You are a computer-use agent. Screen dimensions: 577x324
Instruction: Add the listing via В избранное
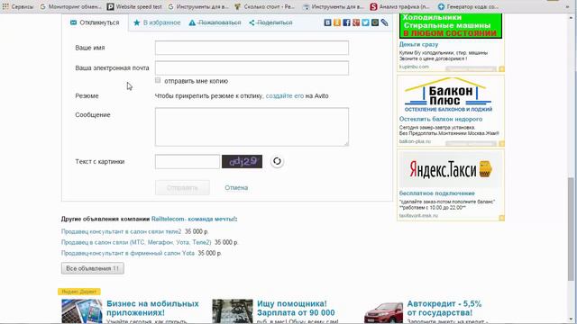[x=157, y=22]
